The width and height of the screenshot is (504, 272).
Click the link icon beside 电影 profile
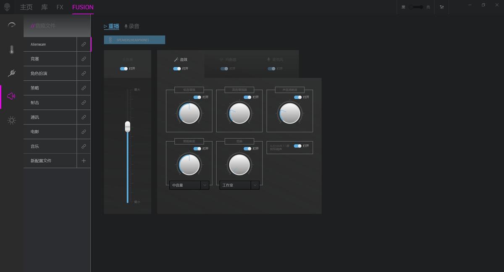pos(84,132)
